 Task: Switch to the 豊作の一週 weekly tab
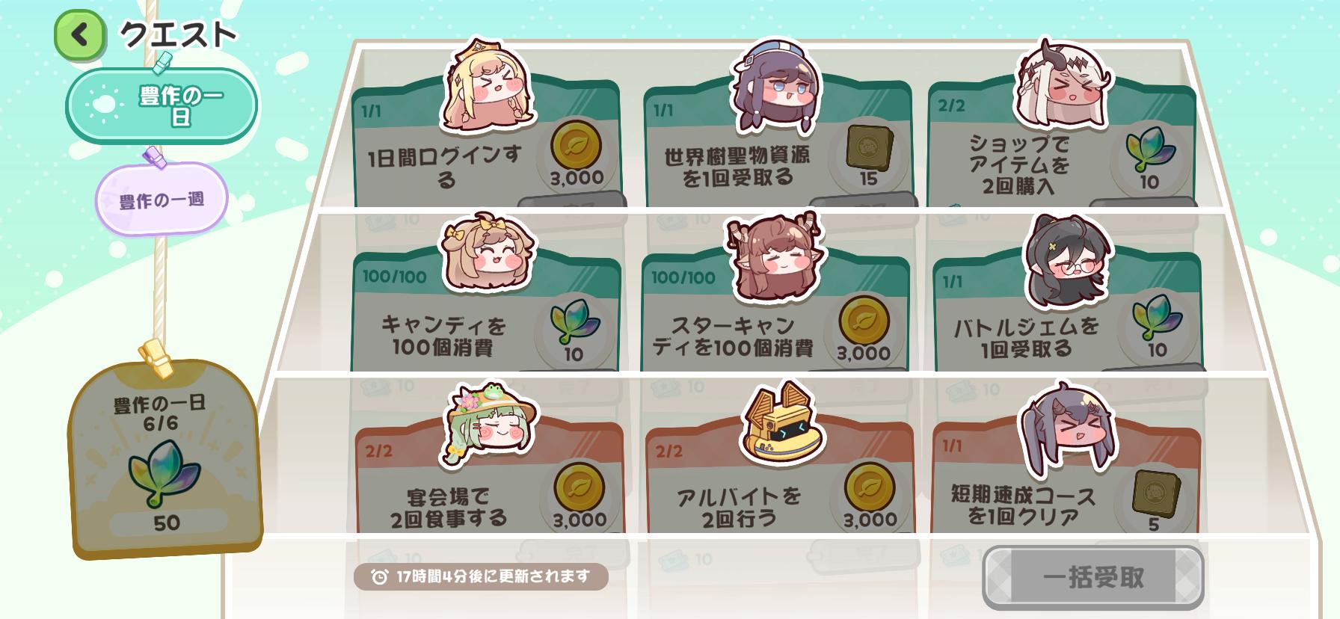click(162, 200)
